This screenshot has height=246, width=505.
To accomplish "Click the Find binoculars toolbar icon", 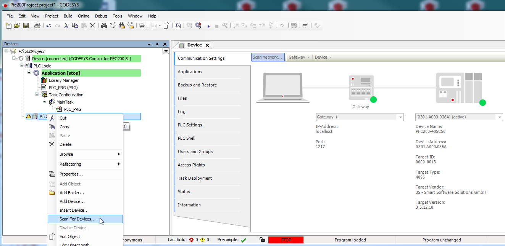I will [103, 26].
